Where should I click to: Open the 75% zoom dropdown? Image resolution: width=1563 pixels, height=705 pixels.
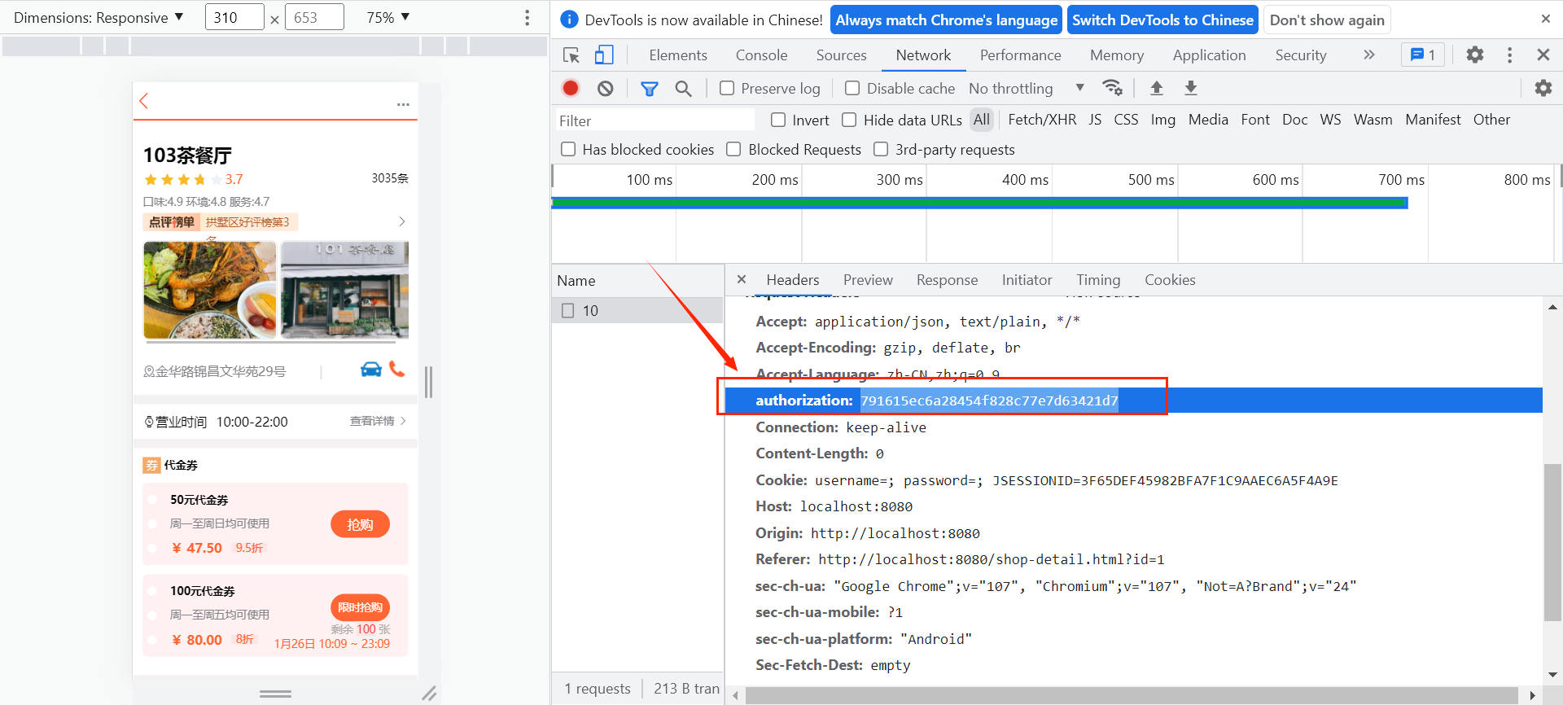click(388, 17)
